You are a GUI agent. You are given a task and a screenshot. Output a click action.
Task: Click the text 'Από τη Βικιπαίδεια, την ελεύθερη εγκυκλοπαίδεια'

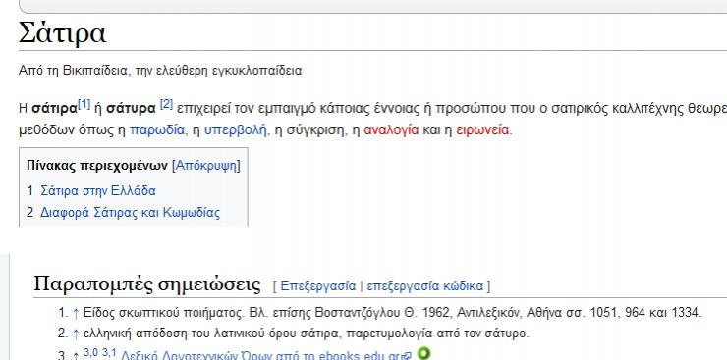pos(160,71)
